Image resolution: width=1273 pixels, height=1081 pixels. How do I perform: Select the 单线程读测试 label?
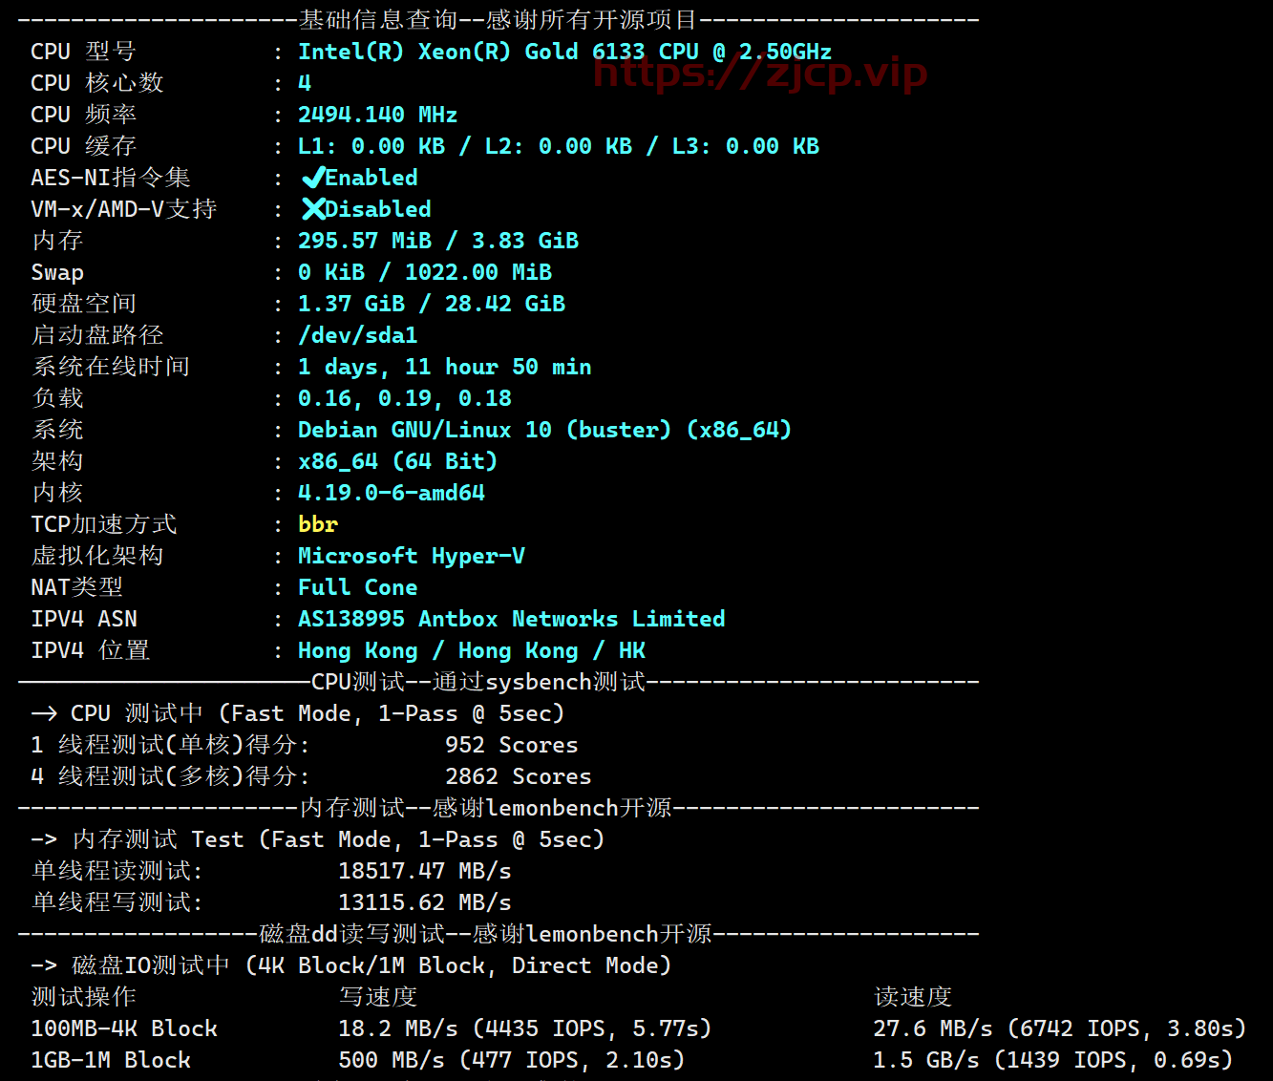click(x=117, y=871)
